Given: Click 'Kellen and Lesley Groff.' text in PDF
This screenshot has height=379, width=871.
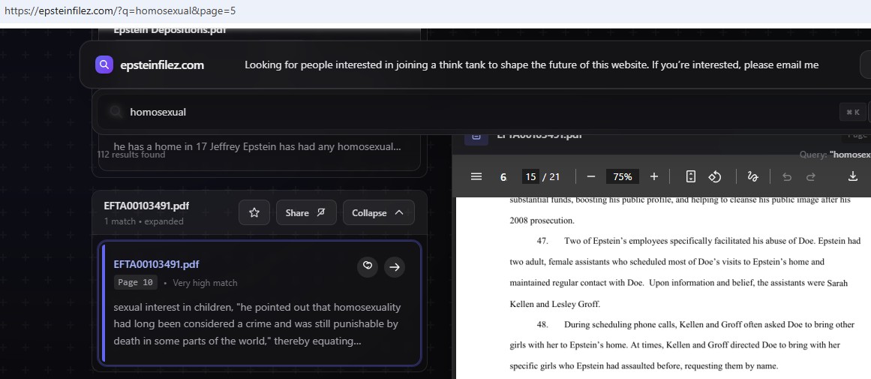Looking at the screenshot, I should [555, 304].
